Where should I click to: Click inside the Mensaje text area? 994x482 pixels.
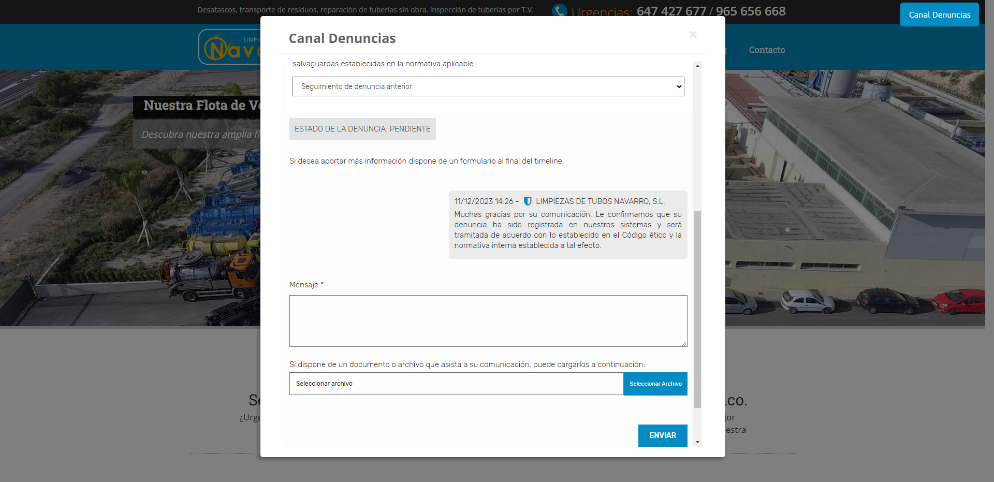tap(488, 321)
